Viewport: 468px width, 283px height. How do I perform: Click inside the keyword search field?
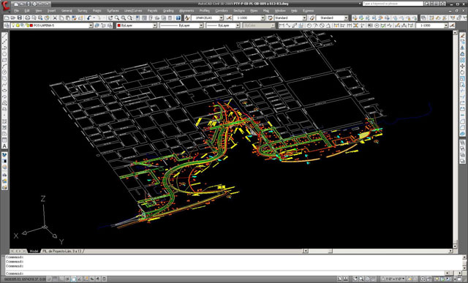point(393,4)
